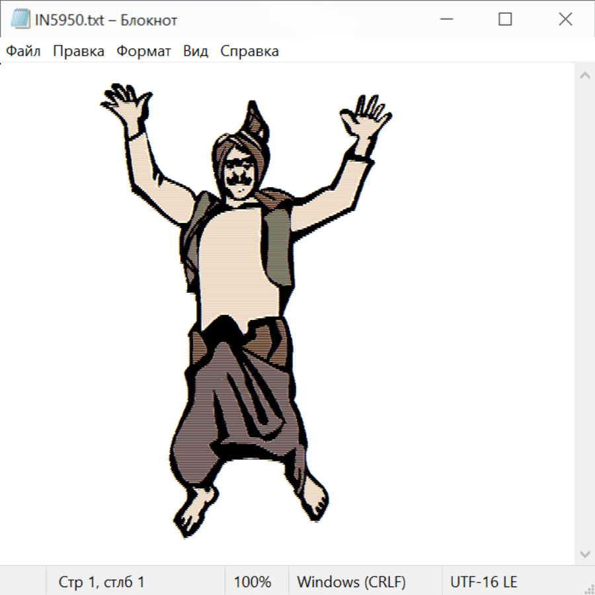Click the scrollbar up arrow
Image resolution: width=595 pixels, height=595 pixels.
tap(584, 75)
